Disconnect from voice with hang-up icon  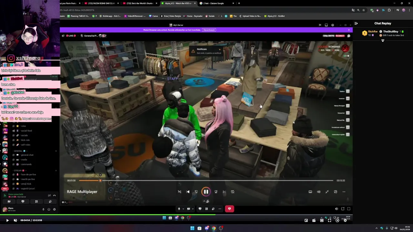(54, 196)
